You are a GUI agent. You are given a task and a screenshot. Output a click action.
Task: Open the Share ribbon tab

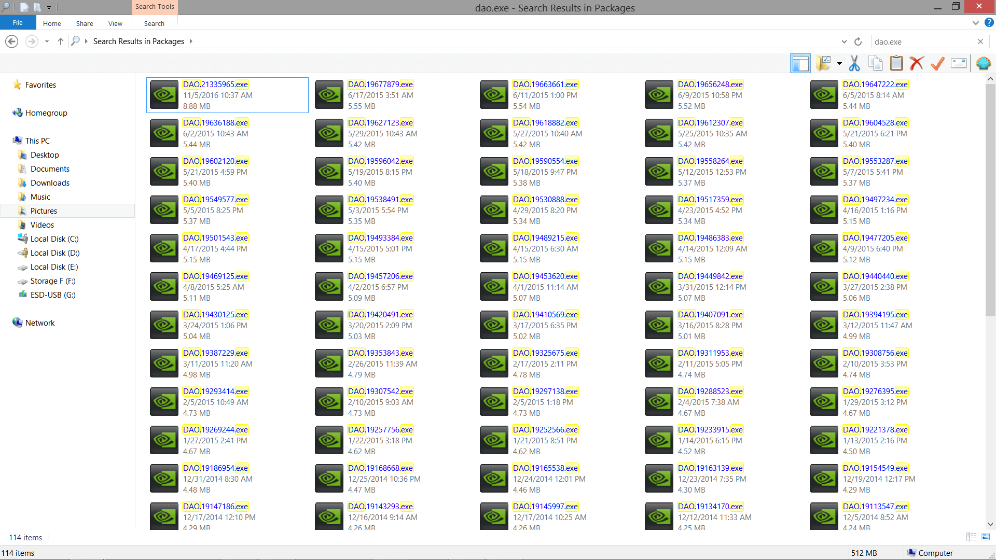click(x=85, y=23)
